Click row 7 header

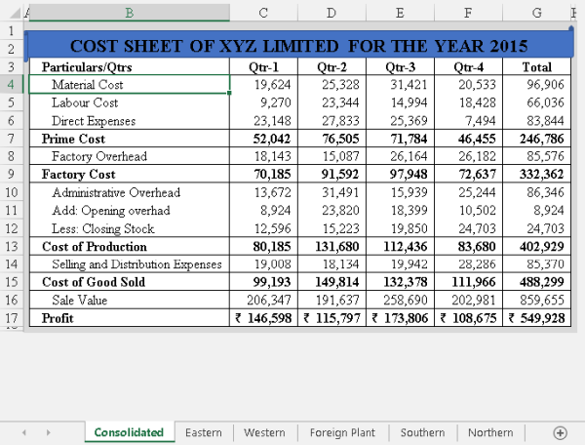12,139
